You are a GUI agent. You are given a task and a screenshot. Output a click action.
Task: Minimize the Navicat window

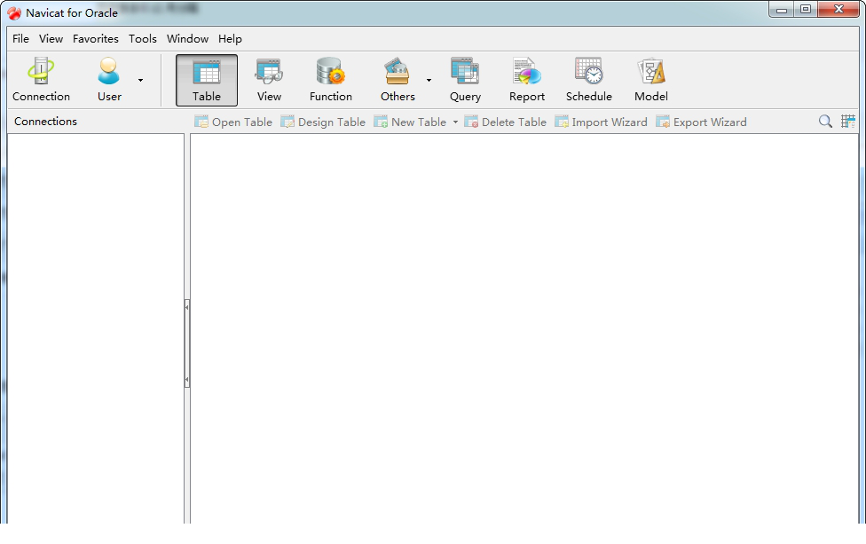pyautogui.click(x=782, y=10)
